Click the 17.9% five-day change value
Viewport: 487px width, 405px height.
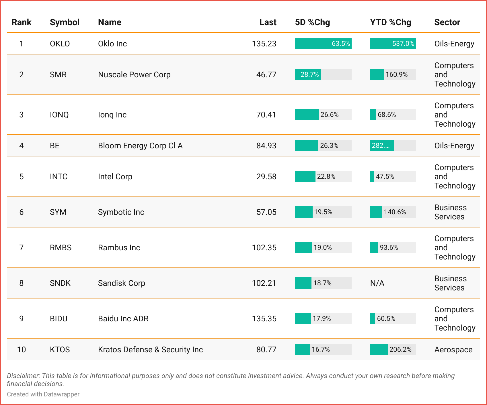[322, 319]
